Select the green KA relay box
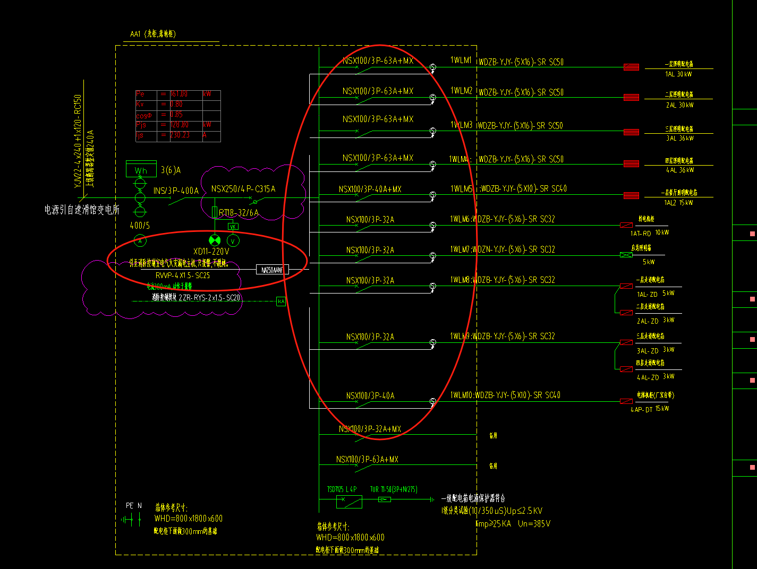 point(281,301)
